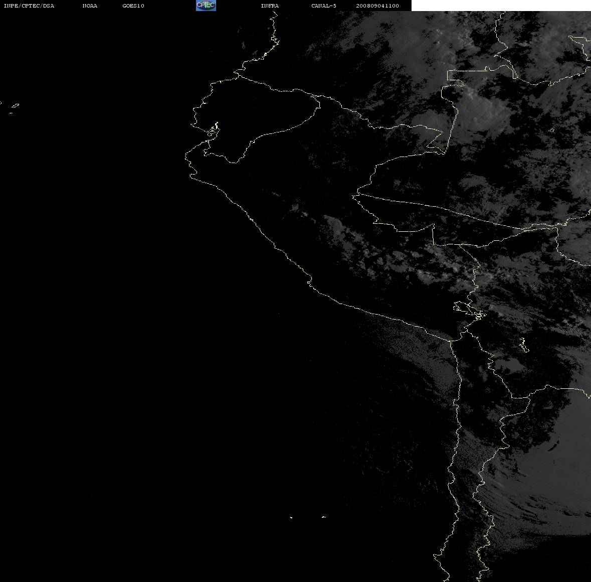The width and height of the screenshot is (591, 582).
Task: Click the INFRA label in the header
Action: point(270,6)
